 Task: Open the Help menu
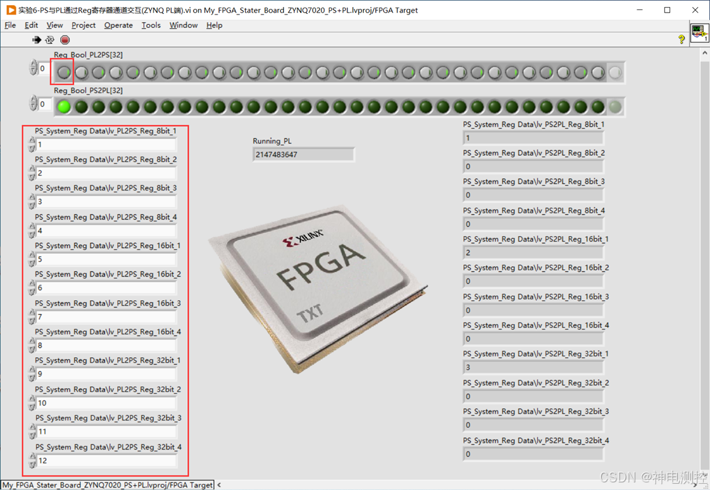coord(214,25)
